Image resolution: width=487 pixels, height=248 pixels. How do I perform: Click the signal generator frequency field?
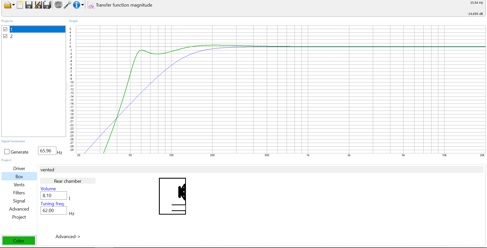click(47, 151)
